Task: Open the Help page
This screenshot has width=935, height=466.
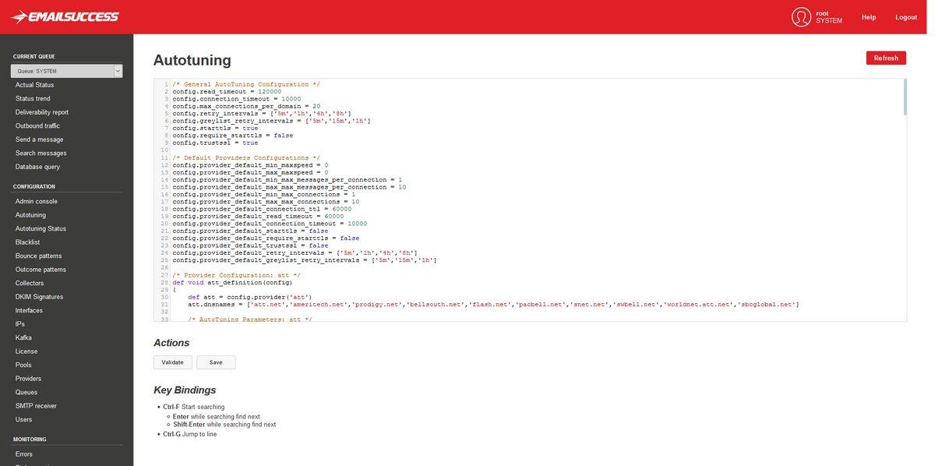Action: [869, 17]
